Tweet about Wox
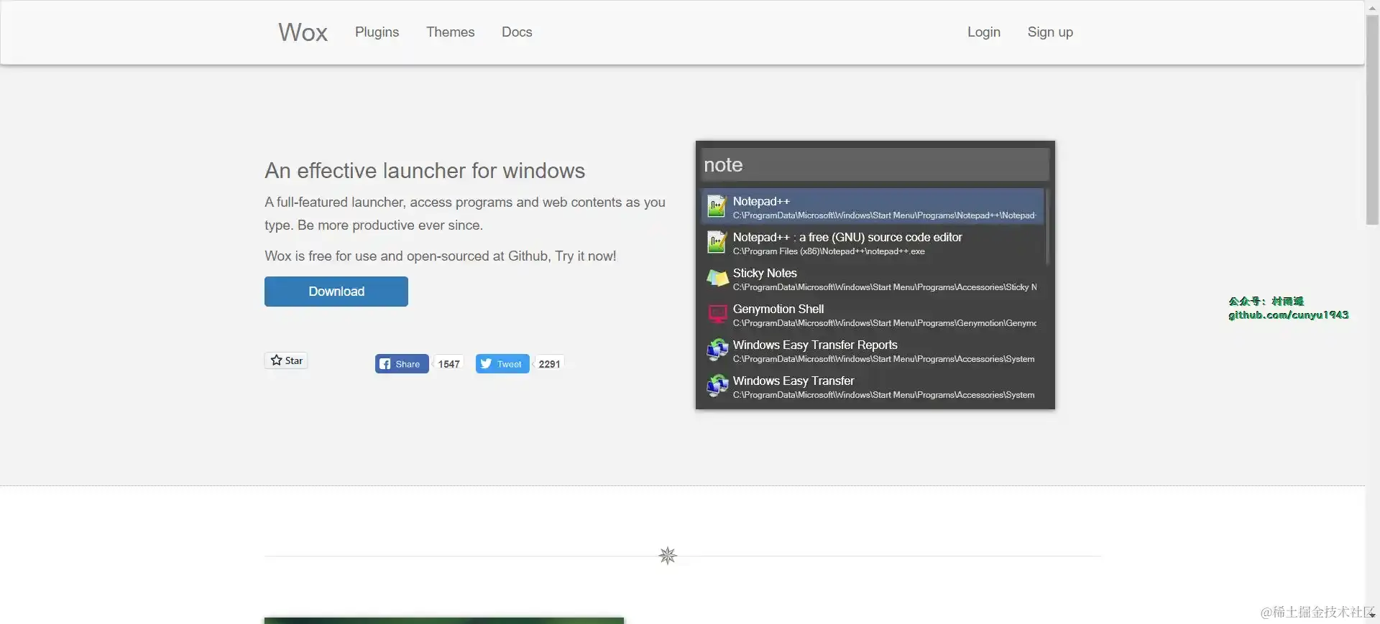1380x624 pixels. (502, 364)
